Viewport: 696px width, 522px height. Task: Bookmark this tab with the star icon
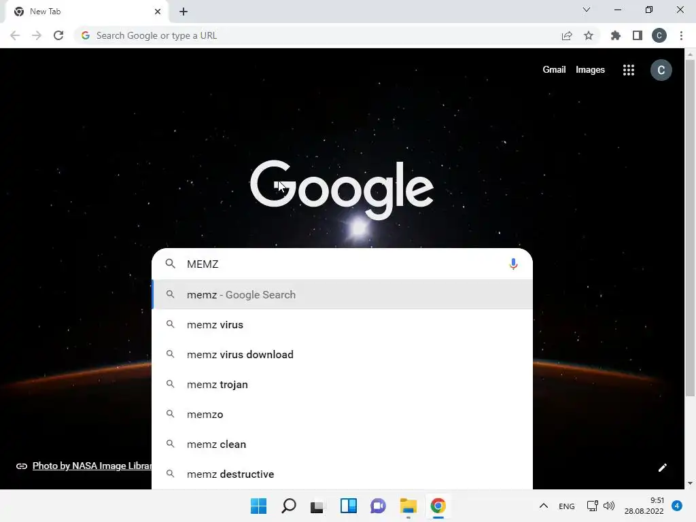coord(589,35)
